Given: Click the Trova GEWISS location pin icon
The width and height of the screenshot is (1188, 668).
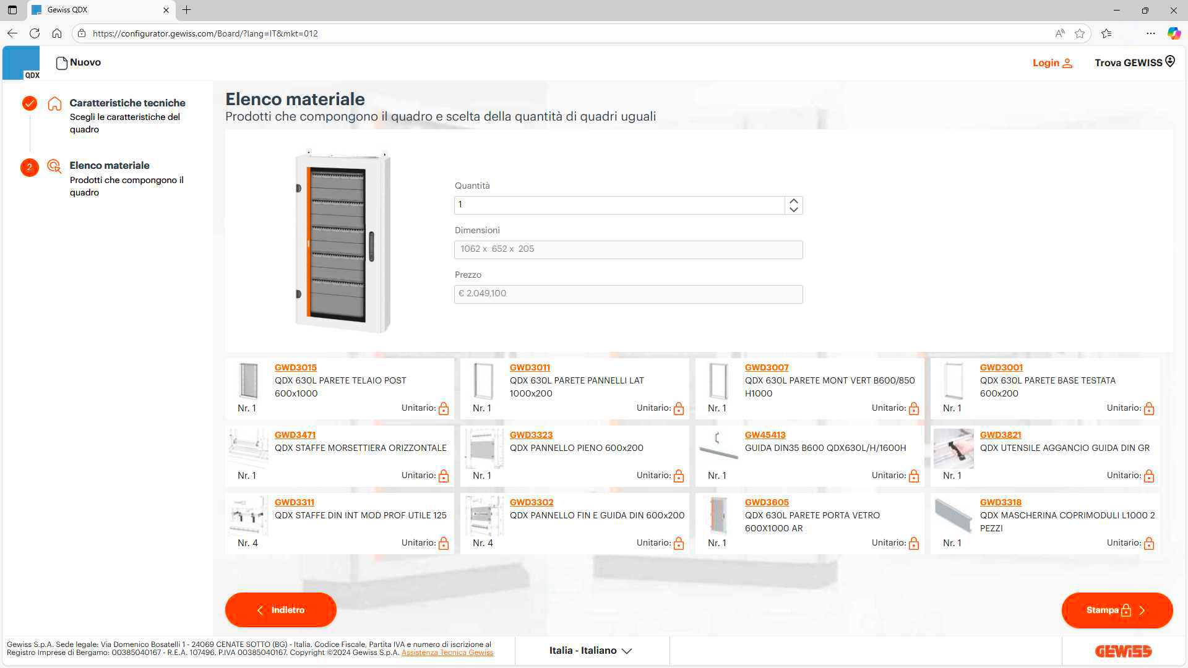Looking at the screenshot, I should [x=1170, y=61].
